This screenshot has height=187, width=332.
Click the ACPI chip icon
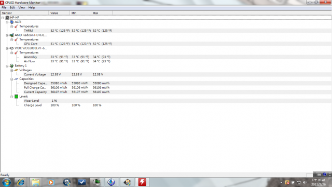(x=12, y=22)
